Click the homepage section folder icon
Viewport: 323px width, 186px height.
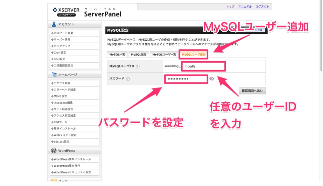point(54,75)
